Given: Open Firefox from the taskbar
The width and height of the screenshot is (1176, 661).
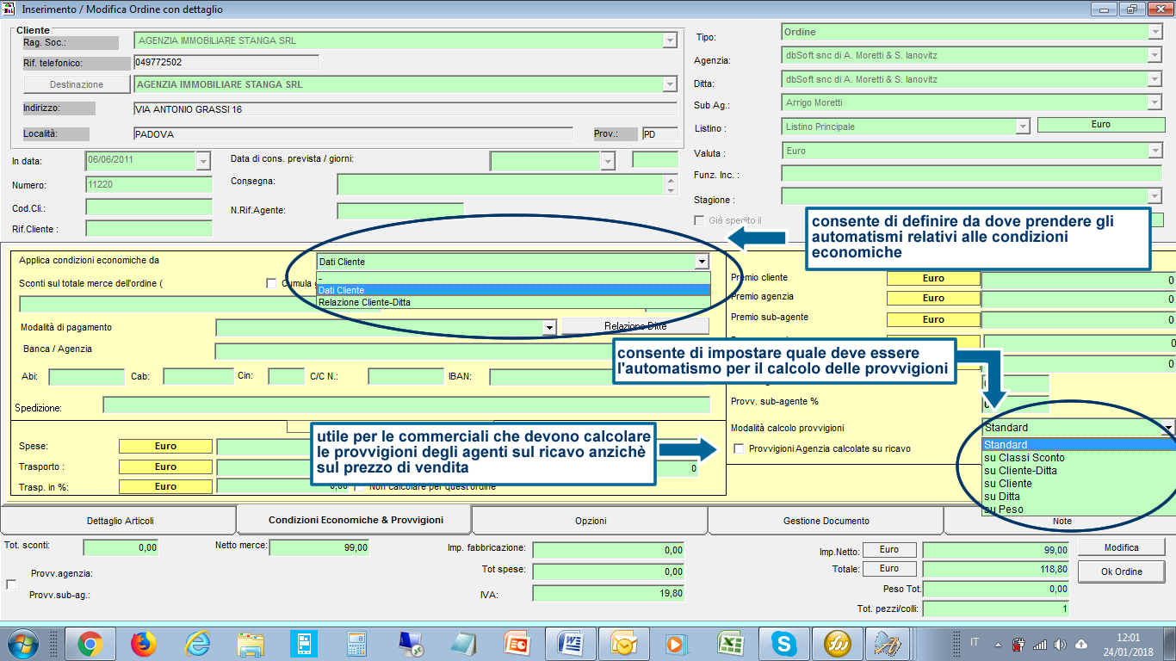Looking at the screenshot, I should (x=144, y=643).
